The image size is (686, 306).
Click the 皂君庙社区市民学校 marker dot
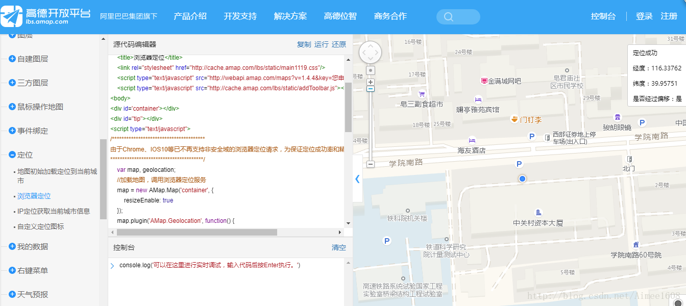[567, 71]
